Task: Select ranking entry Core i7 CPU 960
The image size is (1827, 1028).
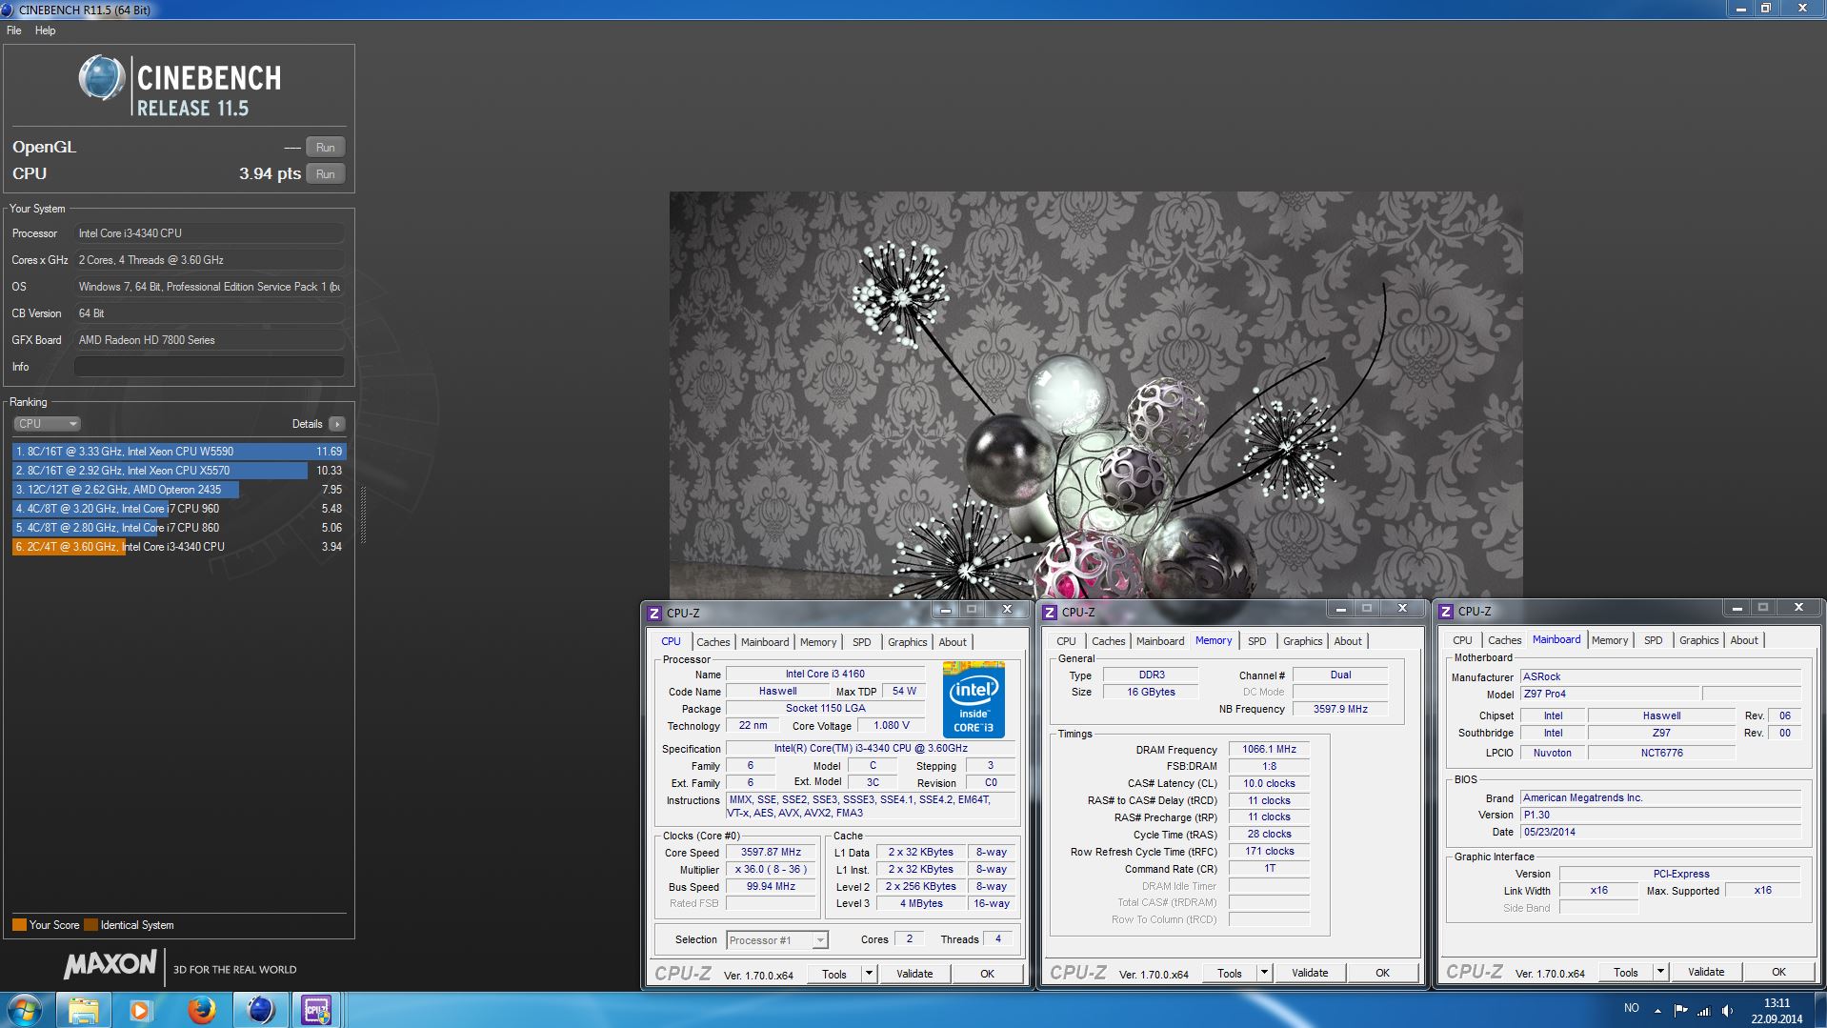Action: click(179, 509)
